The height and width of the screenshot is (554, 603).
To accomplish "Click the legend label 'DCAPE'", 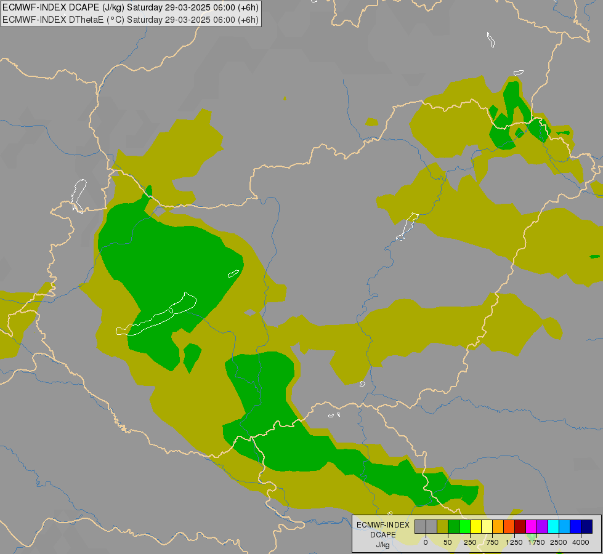I will tap(383, 535).
